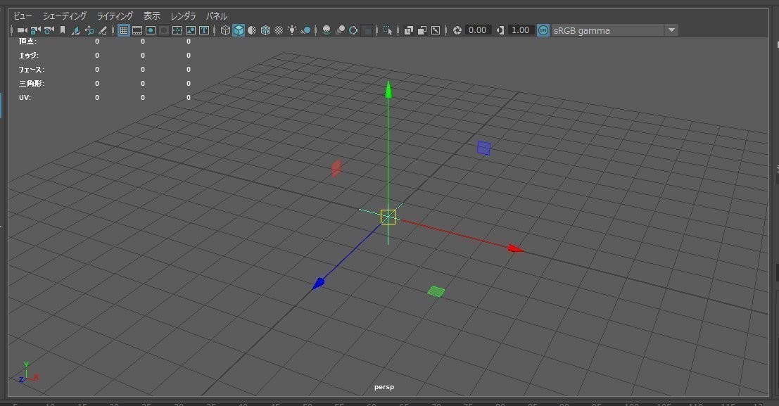Image resolution: width=779 pixels, height=406 pixels.
Task: Toggle the grid display off
Action: coord(124,30)
